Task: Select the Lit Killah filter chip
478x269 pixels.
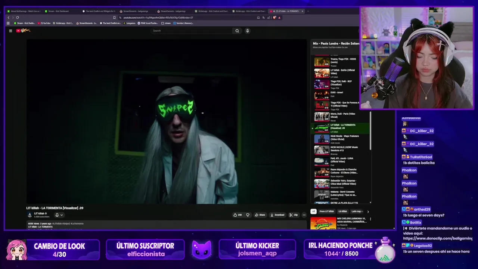Action: pos(342,211)
